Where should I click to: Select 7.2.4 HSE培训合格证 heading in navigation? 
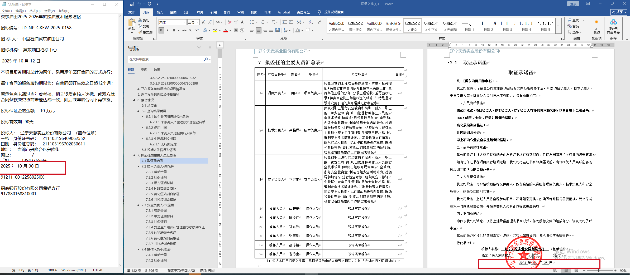161,189
